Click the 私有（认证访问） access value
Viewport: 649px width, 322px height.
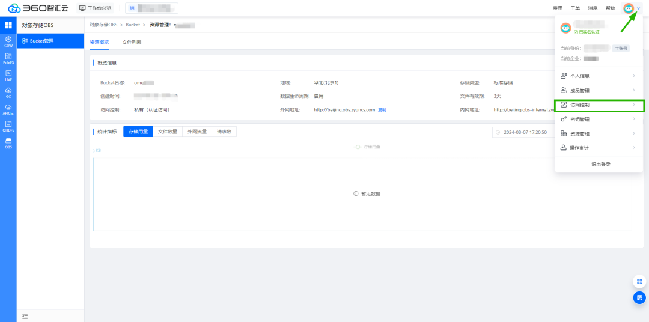click(152, 110)
